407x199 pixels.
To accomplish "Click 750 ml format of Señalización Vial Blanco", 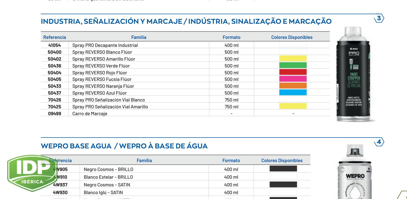I will click(232, 100).
